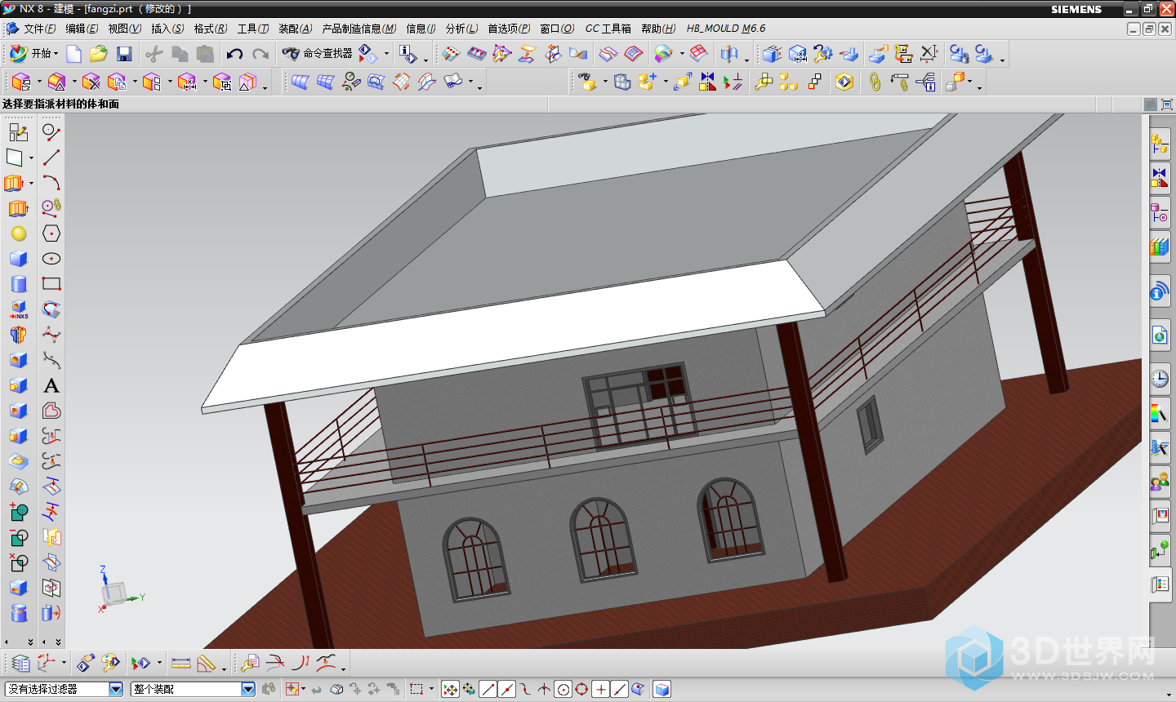Click the measure angle protractor icon
The image size is (1176, 702).
point(206,663)
